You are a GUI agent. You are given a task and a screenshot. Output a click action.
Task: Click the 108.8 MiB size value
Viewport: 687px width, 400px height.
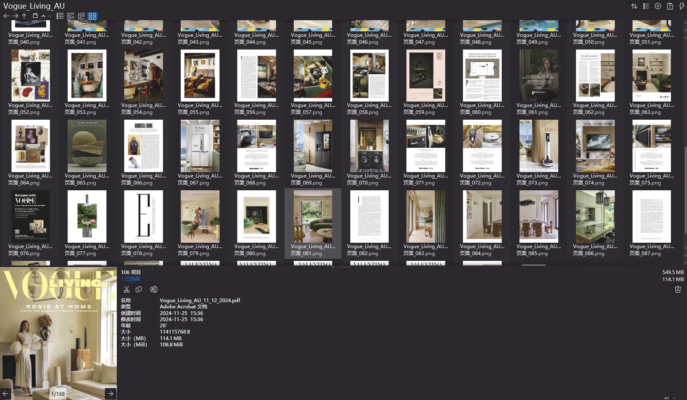click(x=171, y=345)
